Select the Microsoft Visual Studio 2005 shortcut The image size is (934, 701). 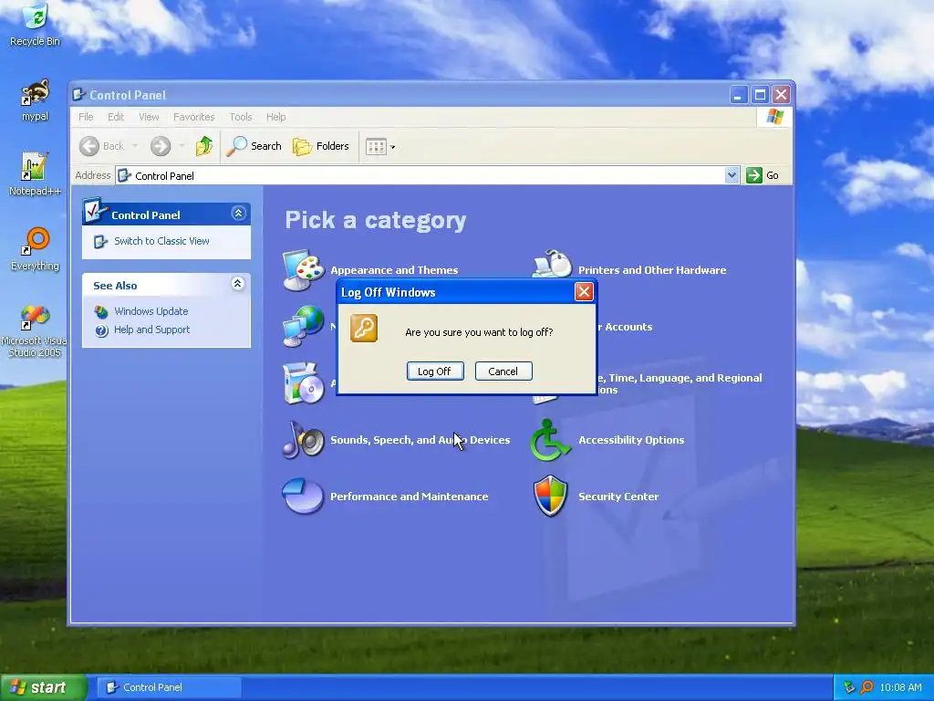coord(34,330)
